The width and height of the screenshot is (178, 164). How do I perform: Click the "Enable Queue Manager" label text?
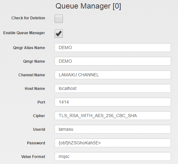pos(24,33)
